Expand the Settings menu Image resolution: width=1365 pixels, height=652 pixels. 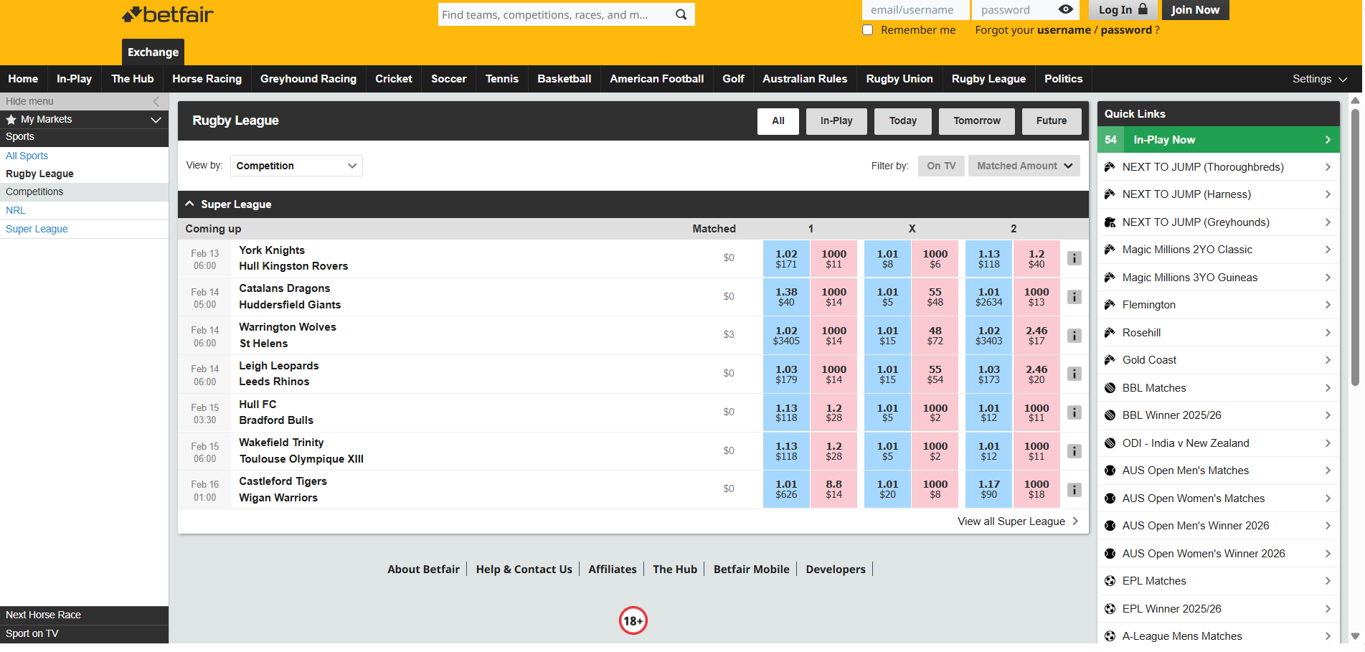tap(1320, 79)
